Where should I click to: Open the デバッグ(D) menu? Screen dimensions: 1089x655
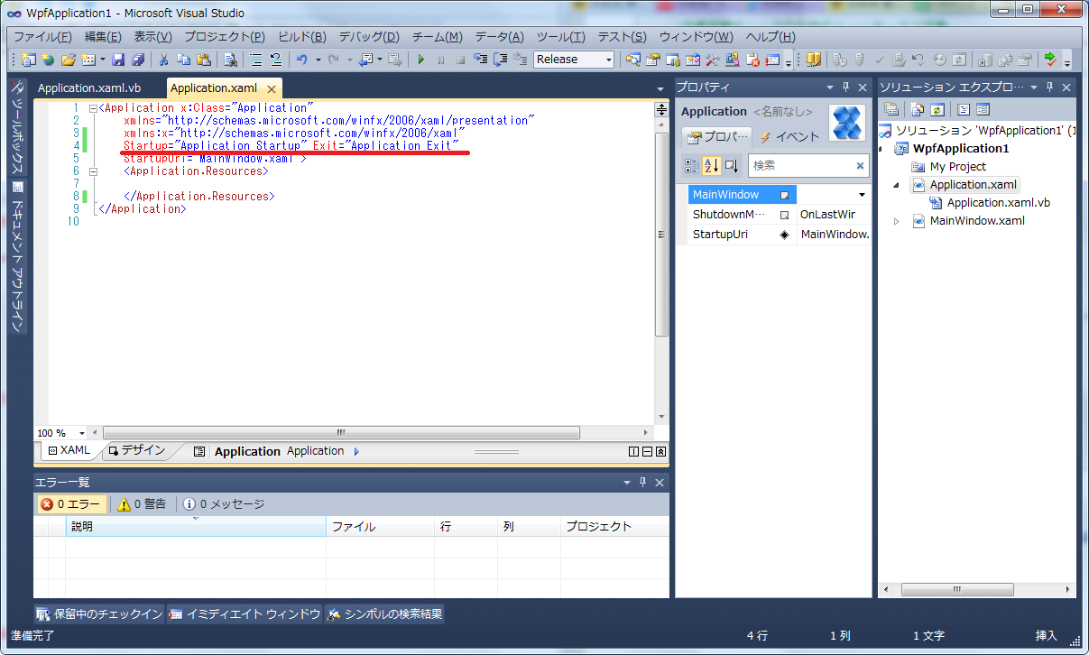click(368, 37)
